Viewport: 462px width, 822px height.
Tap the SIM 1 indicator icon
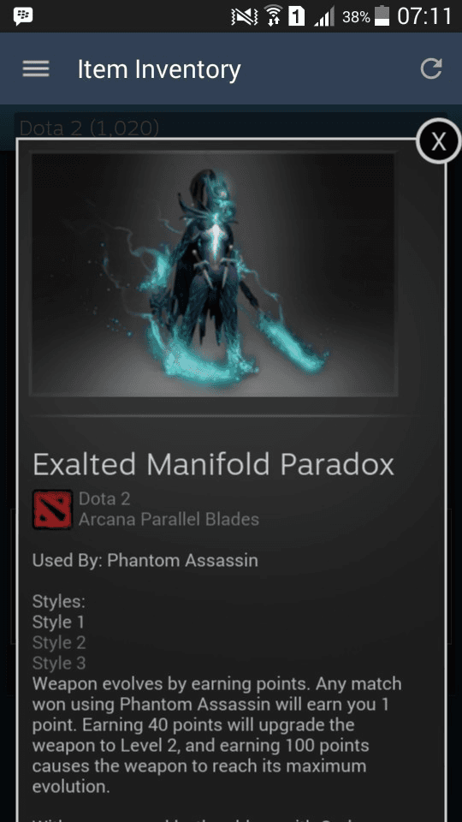click(x=297, y=17)
